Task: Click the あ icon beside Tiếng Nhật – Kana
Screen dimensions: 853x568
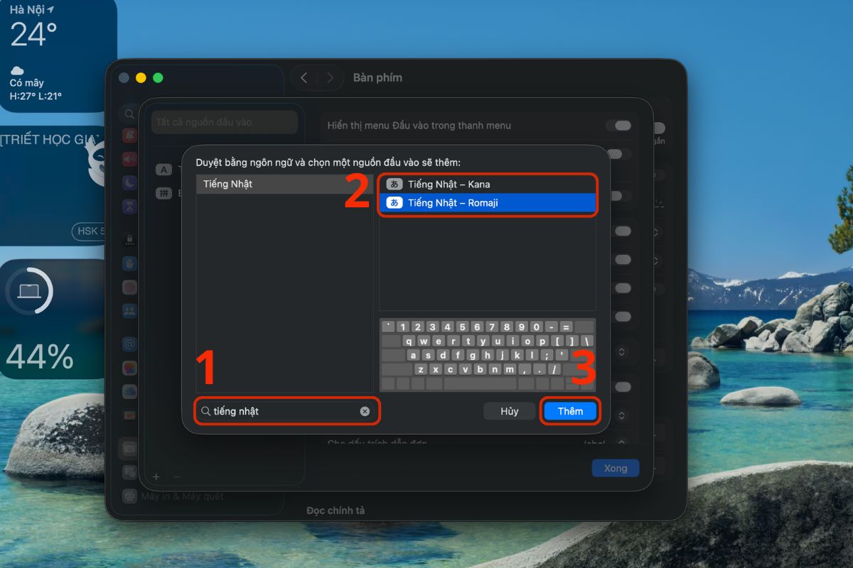Action: (394, 184)
